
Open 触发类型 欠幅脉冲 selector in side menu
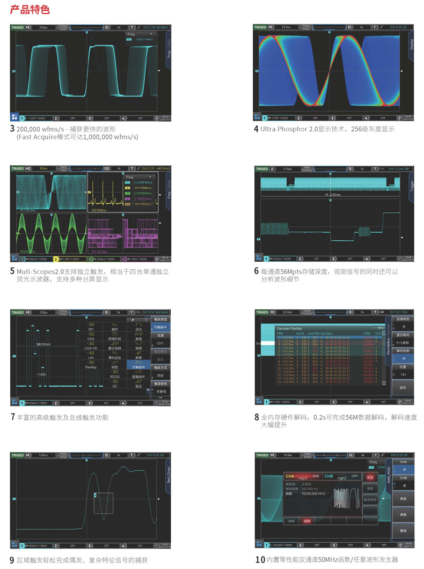(x=160, y=323)
